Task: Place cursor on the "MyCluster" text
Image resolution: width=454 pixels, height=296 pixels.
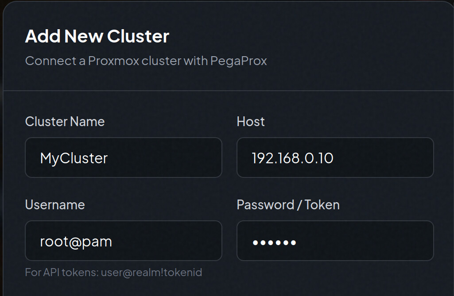Action: [x=74, y=158]
